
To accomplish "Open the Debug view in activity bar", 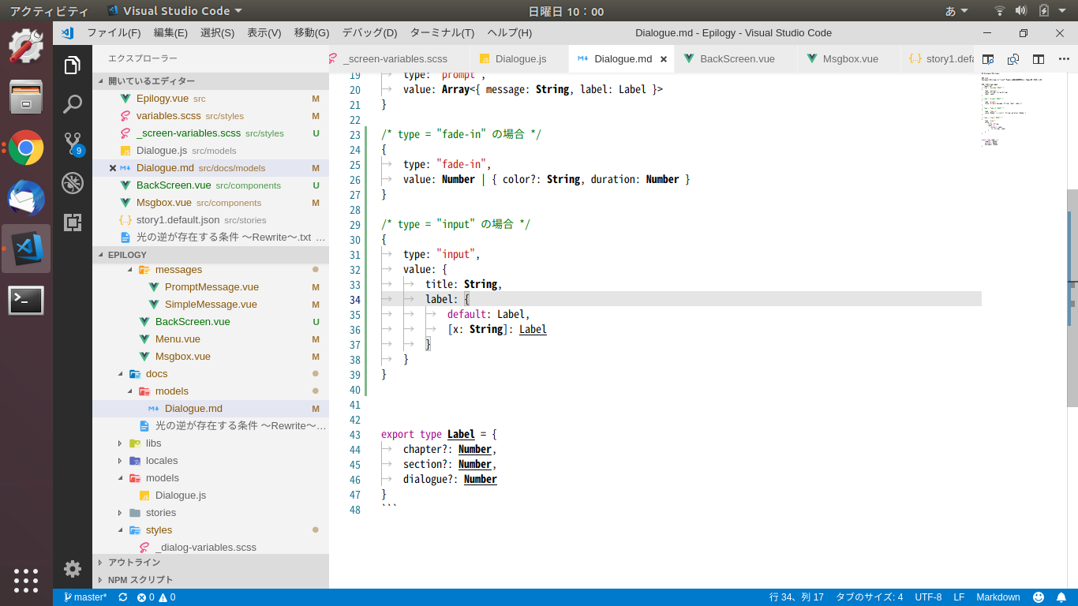I will tap(73, 183).
